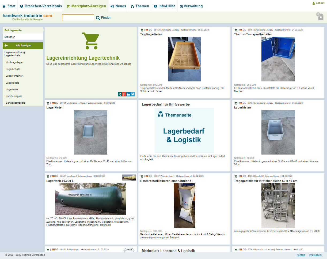
Task: Click the search text input field
Action: coord(78,18)
